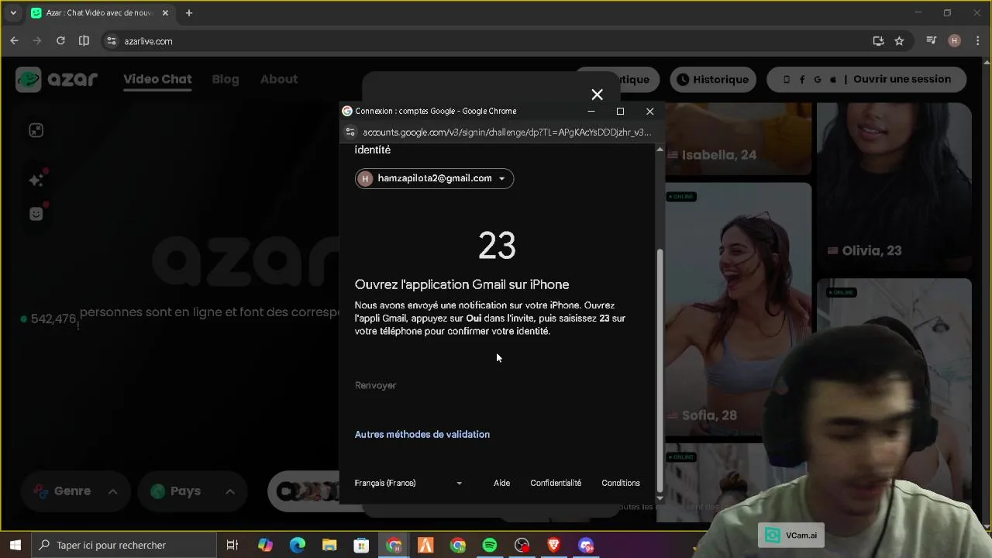Open the Chrome profile avatar H
The image size is (992, 558).
[x=954, y=41]
